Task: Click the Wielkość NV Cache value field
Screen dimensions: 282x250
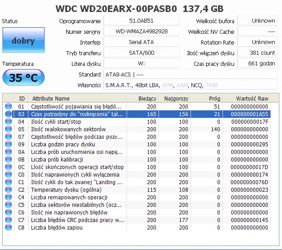Action: [258, 31]
